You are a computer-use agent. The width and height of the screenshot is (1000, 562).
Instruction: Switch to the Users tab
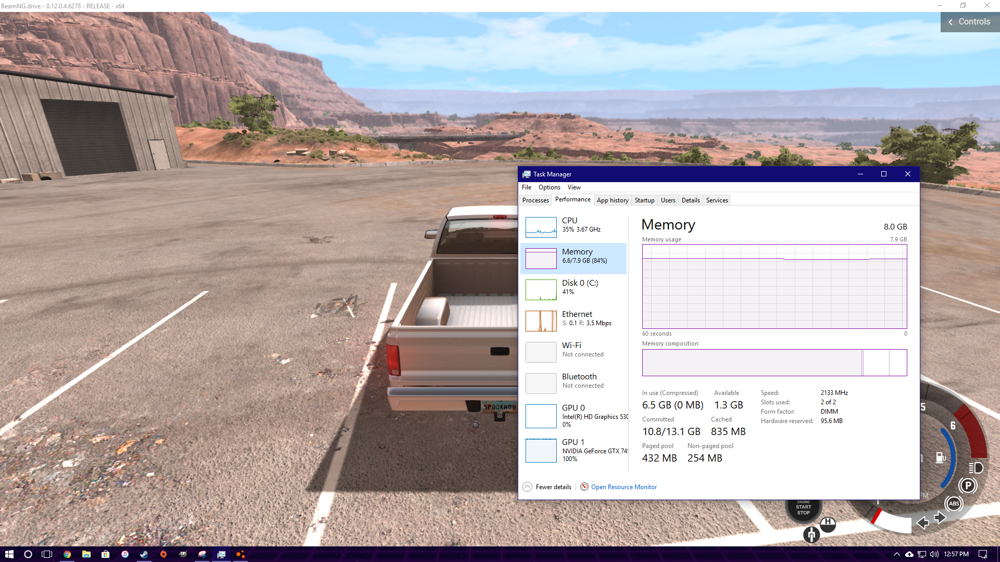click(x=668, y=200)
